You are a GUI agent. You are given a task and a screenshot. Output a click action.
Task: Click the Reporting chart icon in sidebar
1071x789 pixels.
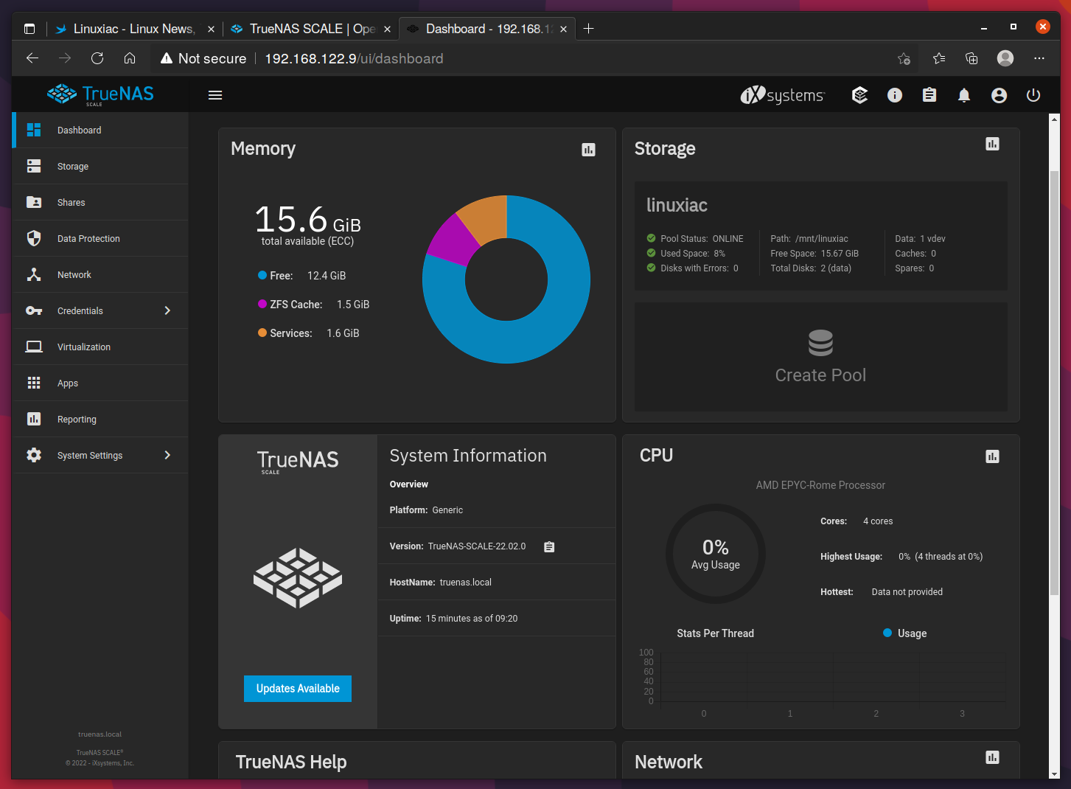pyautogui.click(x=34, y=419)
